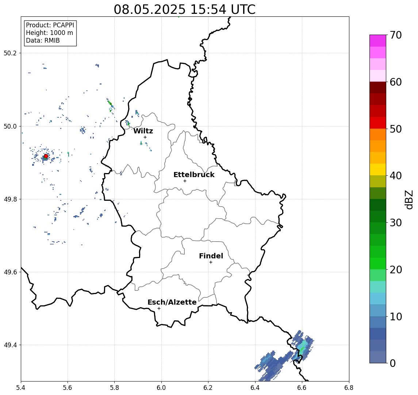Image resolution: width=418 pixels, height=395 pixels.
Task: Click the cross marker below Wiltz
Action: [145, 137]
